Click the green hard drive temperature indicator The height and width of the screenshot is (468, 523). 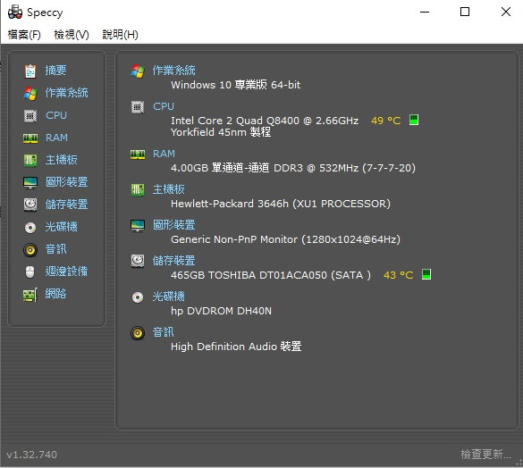coord(426,274)
